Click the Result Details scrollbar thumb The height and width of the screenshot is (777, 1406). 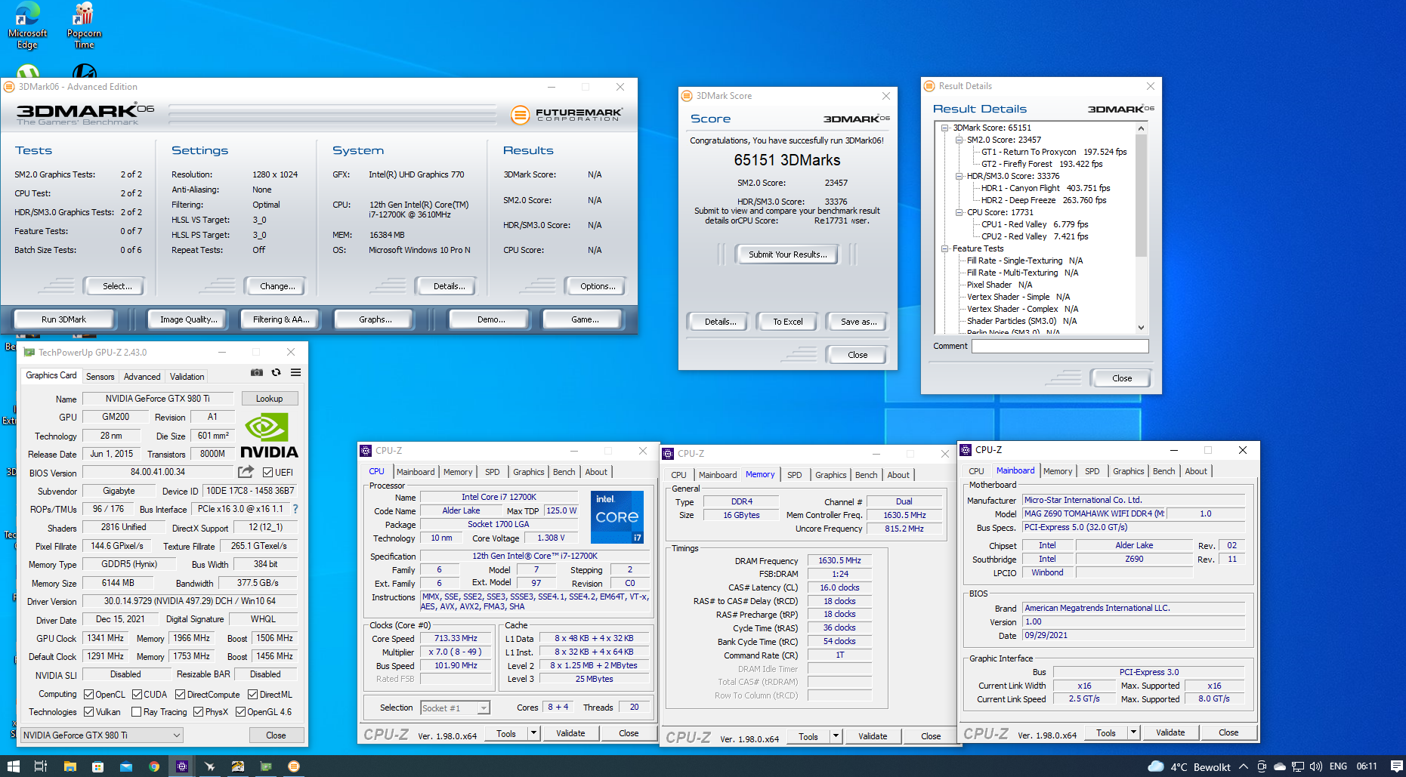(x=1141, y=196)
